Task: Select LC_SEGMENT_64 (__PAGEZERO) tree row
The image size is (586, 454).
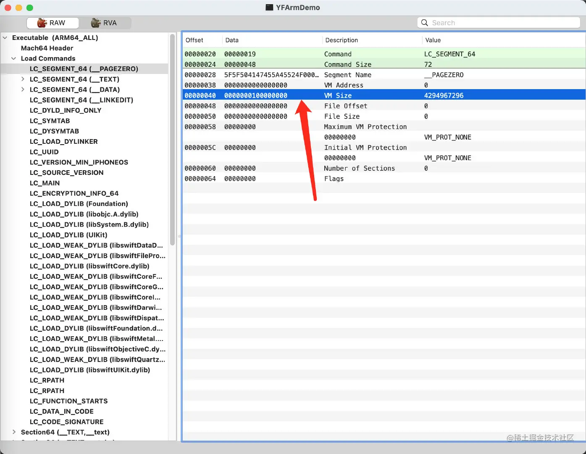Action: tap(84, 69)
